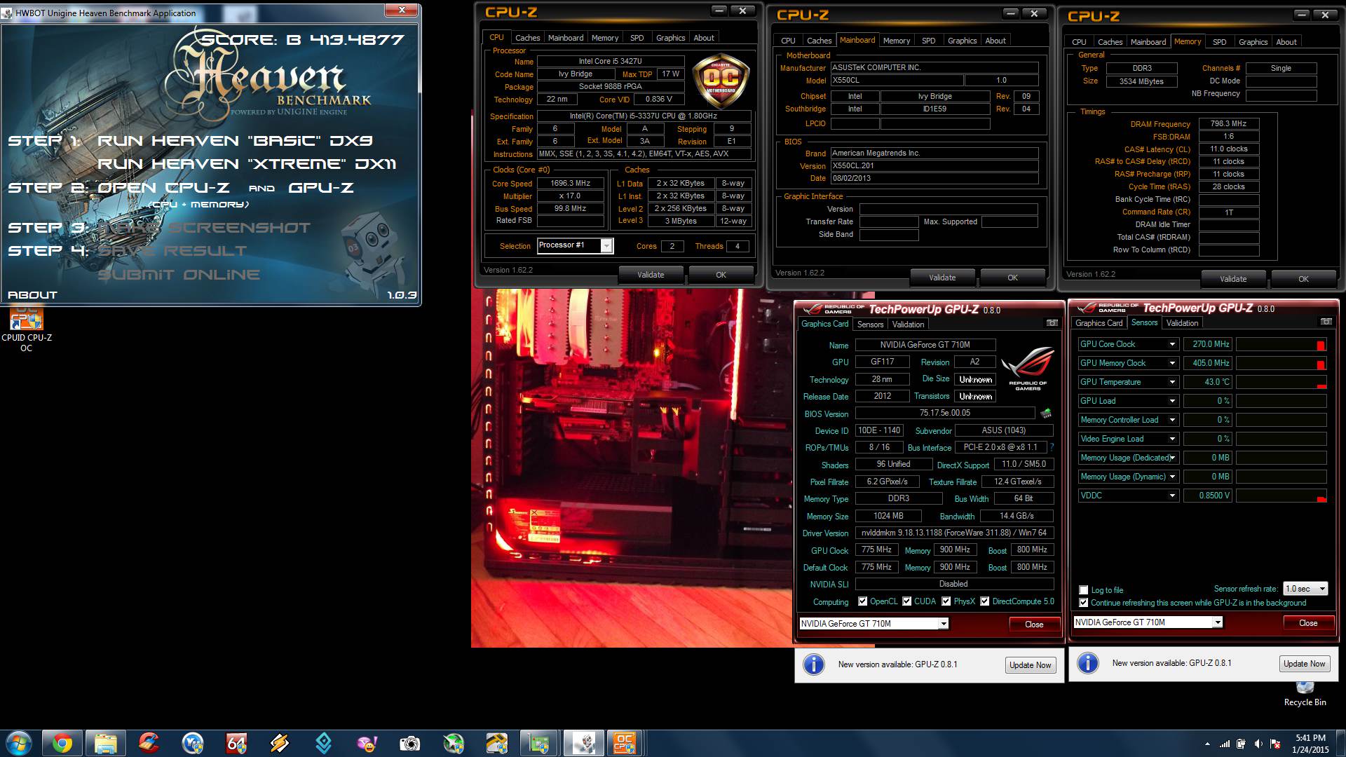Click camera icon in GPU-Z Sensors window

[1326, 322]
